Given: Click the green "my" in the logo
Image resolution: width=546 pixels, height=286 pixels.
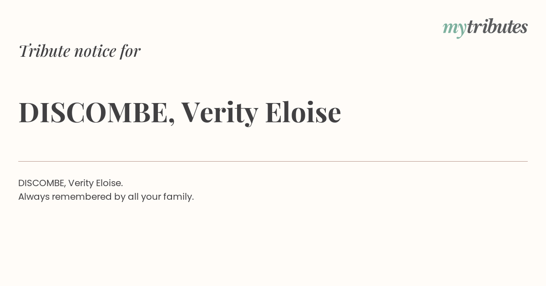Looking at the screenshot, I should click(454, 28).
